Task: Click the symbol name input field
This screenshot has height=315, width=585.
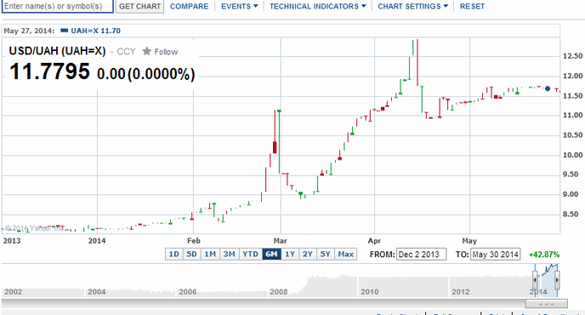Action: click(58, 6)
